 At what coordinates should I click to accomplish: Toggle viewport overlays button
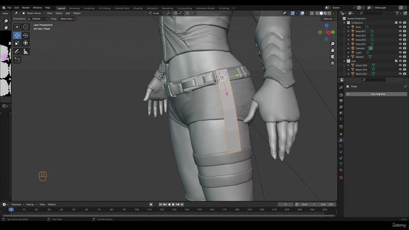302,13
